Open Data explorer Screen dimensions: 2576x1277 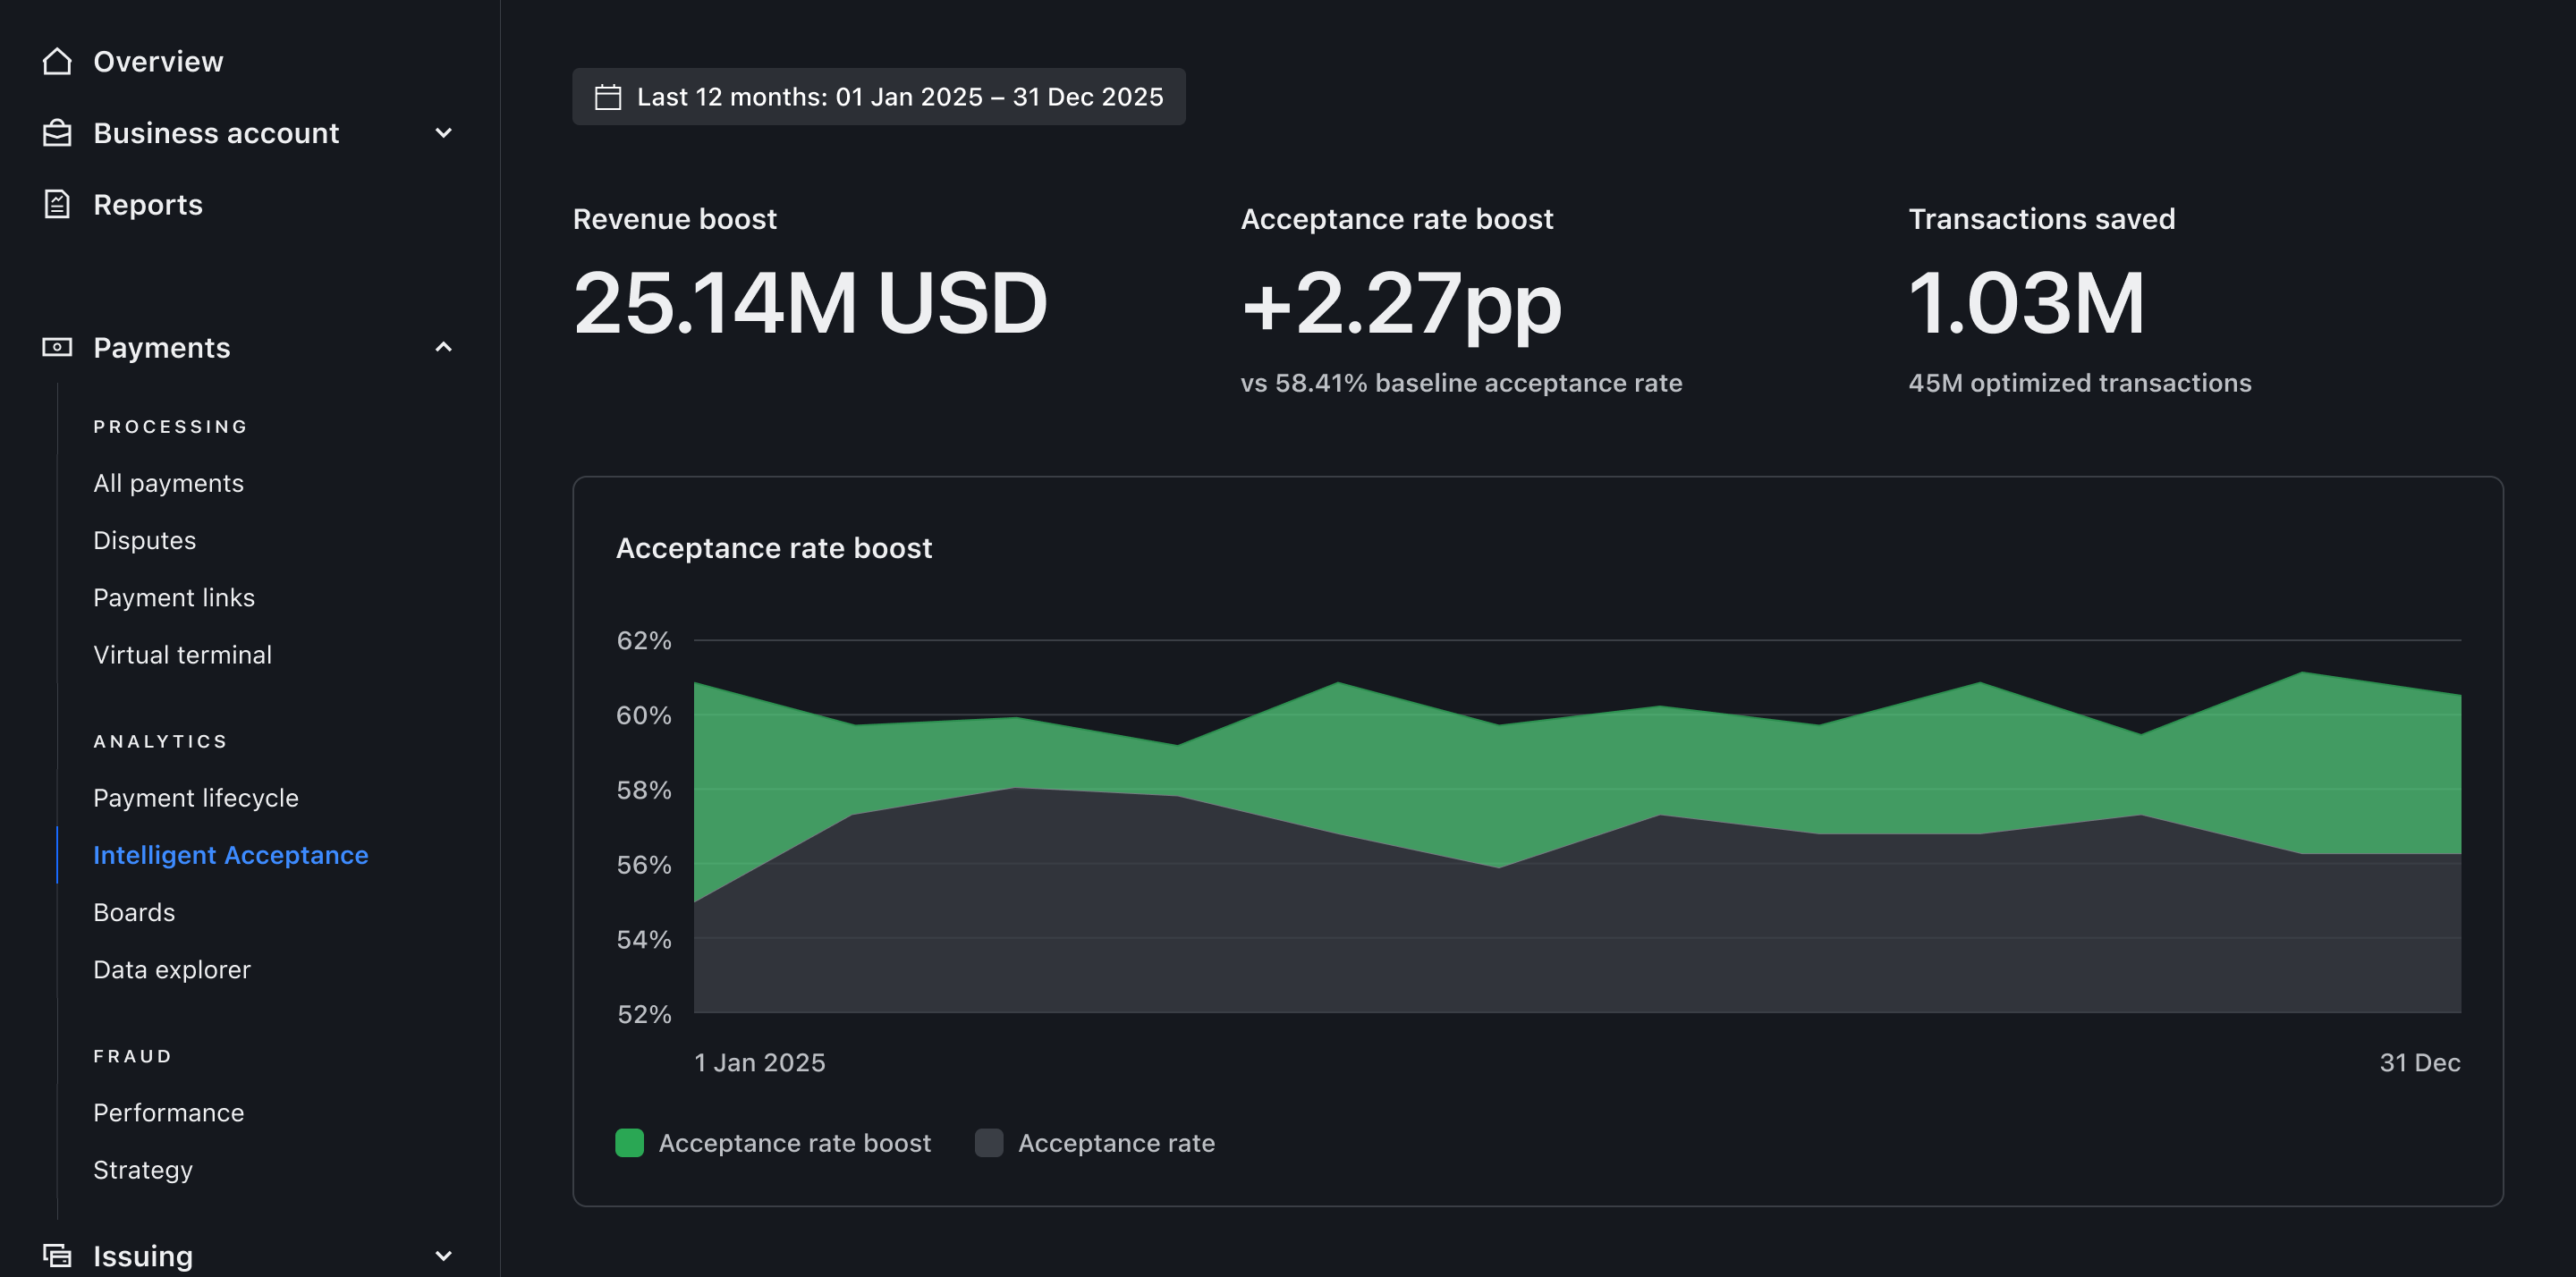(x=172, y=969)
